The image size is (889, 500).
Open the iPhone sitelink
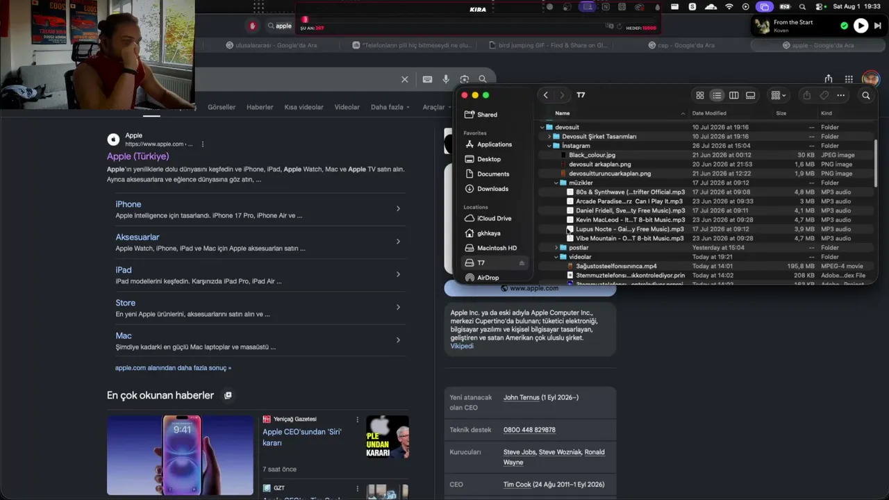[128, 204]
